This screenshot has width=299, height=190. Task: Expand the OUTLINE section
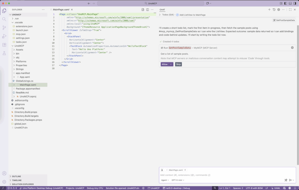(x=16, y=176)
